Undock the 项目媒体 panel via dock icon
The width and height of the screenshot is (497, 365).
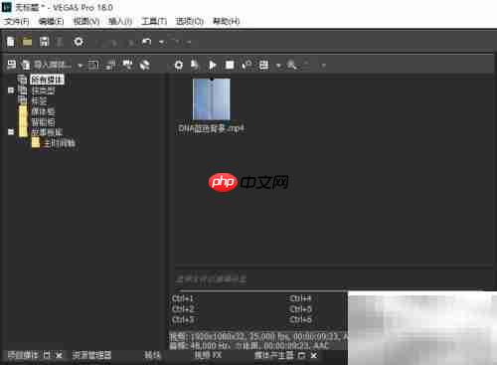[47, 355]
